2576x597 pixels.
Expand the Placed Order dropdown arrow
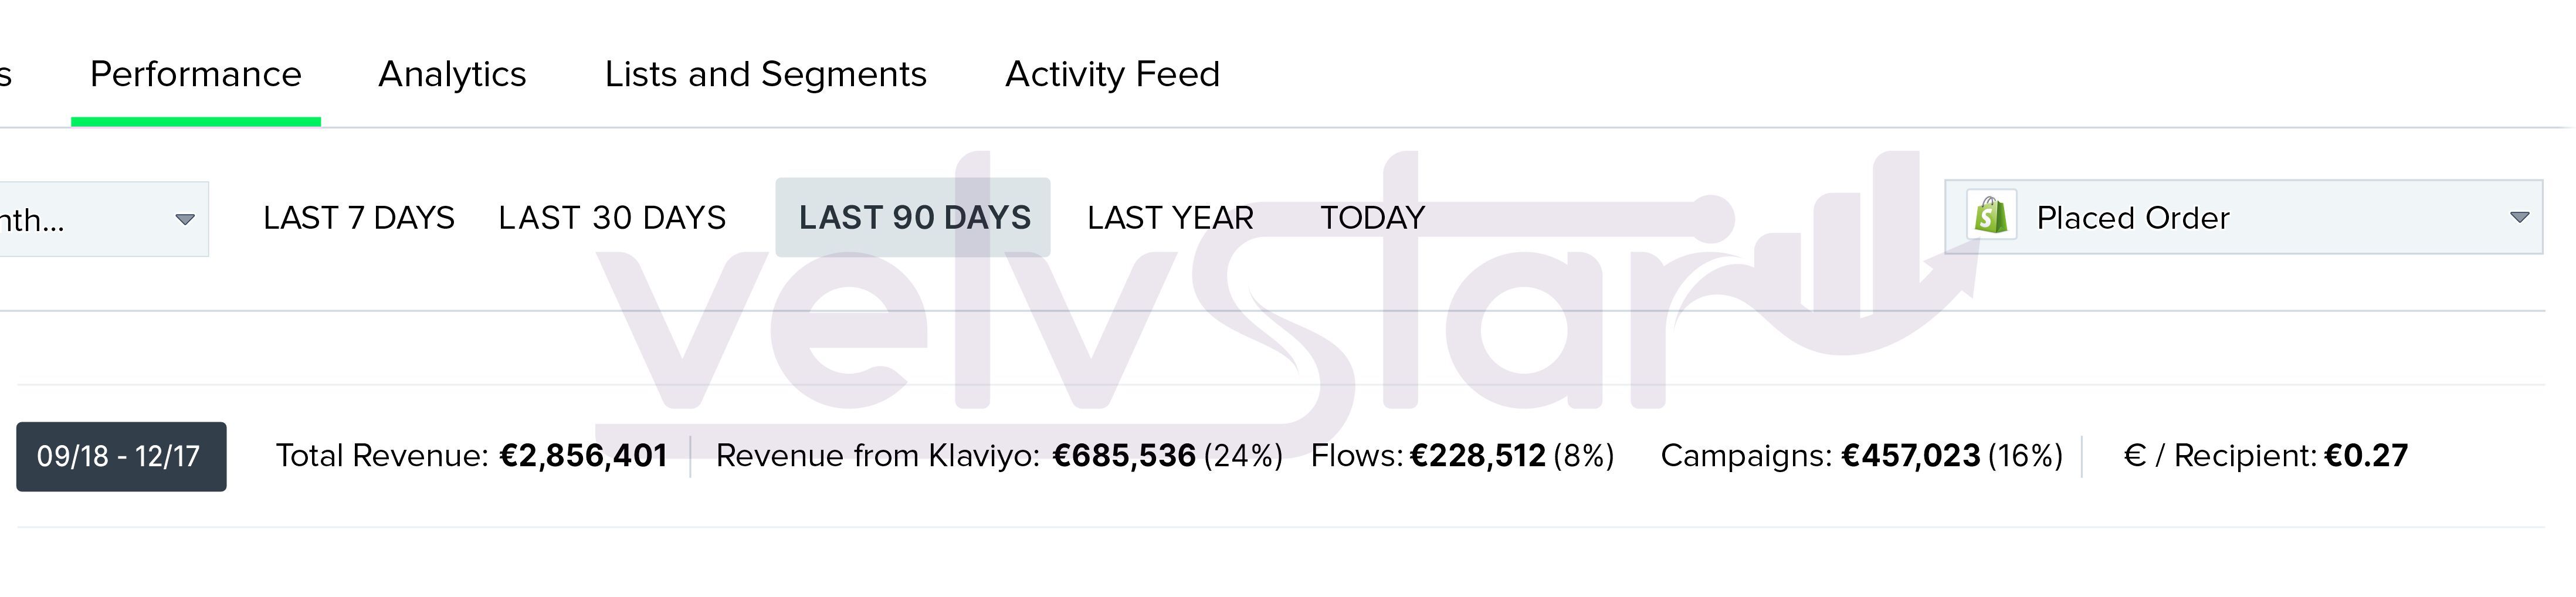[x=2519, y=217]
